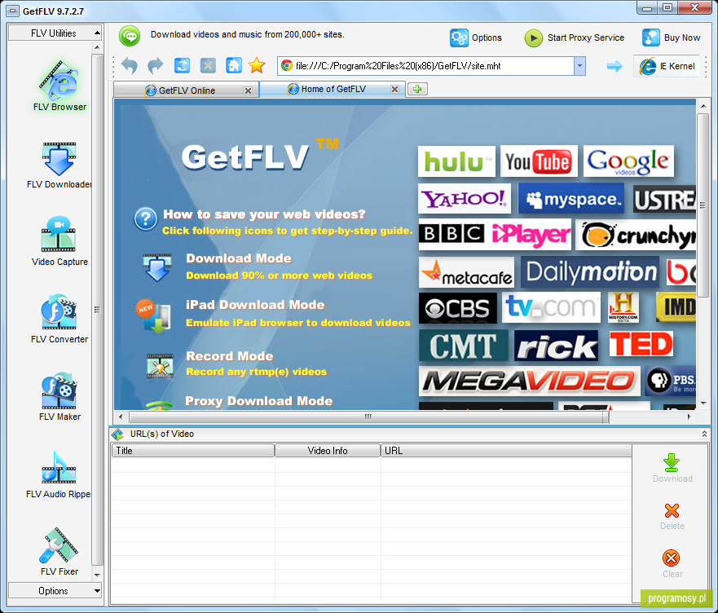Expand the address bar URL dropdown
Viewport: 718px width, 613px height.
(x=579, y=66)
